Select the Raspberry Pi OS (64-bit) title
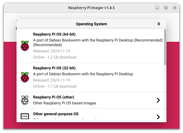 (54, 34)
